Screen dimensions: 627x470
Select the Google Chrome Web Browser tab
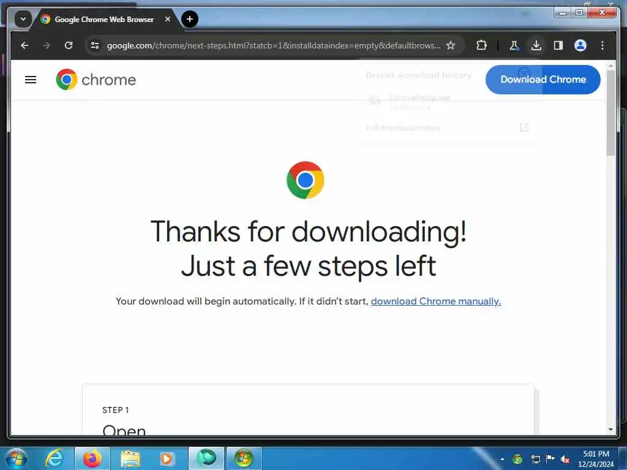click(105, 19)
